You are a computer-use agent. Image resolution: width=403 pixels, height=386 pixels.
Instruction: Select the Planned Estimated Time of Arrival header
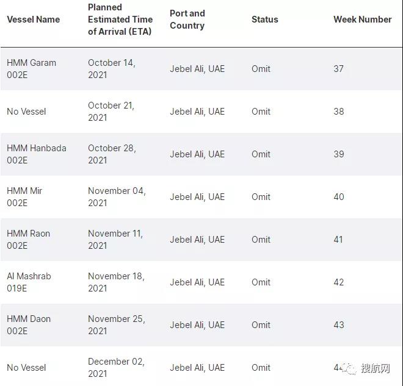[120, 20]
